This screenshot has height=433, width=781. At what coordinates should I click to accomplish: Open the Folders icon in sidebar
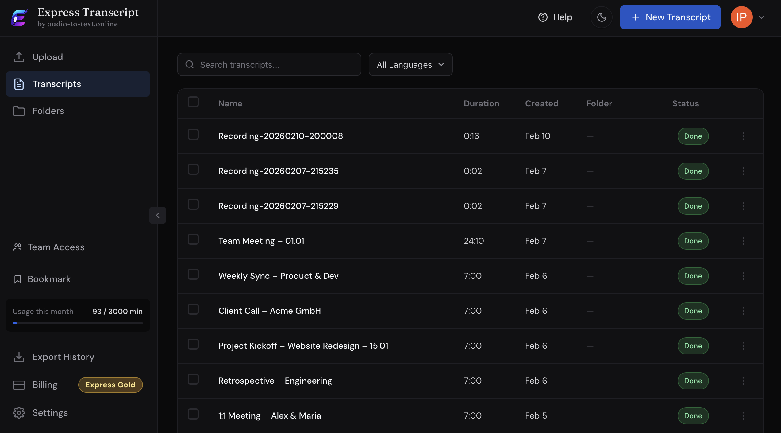click(19, 111)
